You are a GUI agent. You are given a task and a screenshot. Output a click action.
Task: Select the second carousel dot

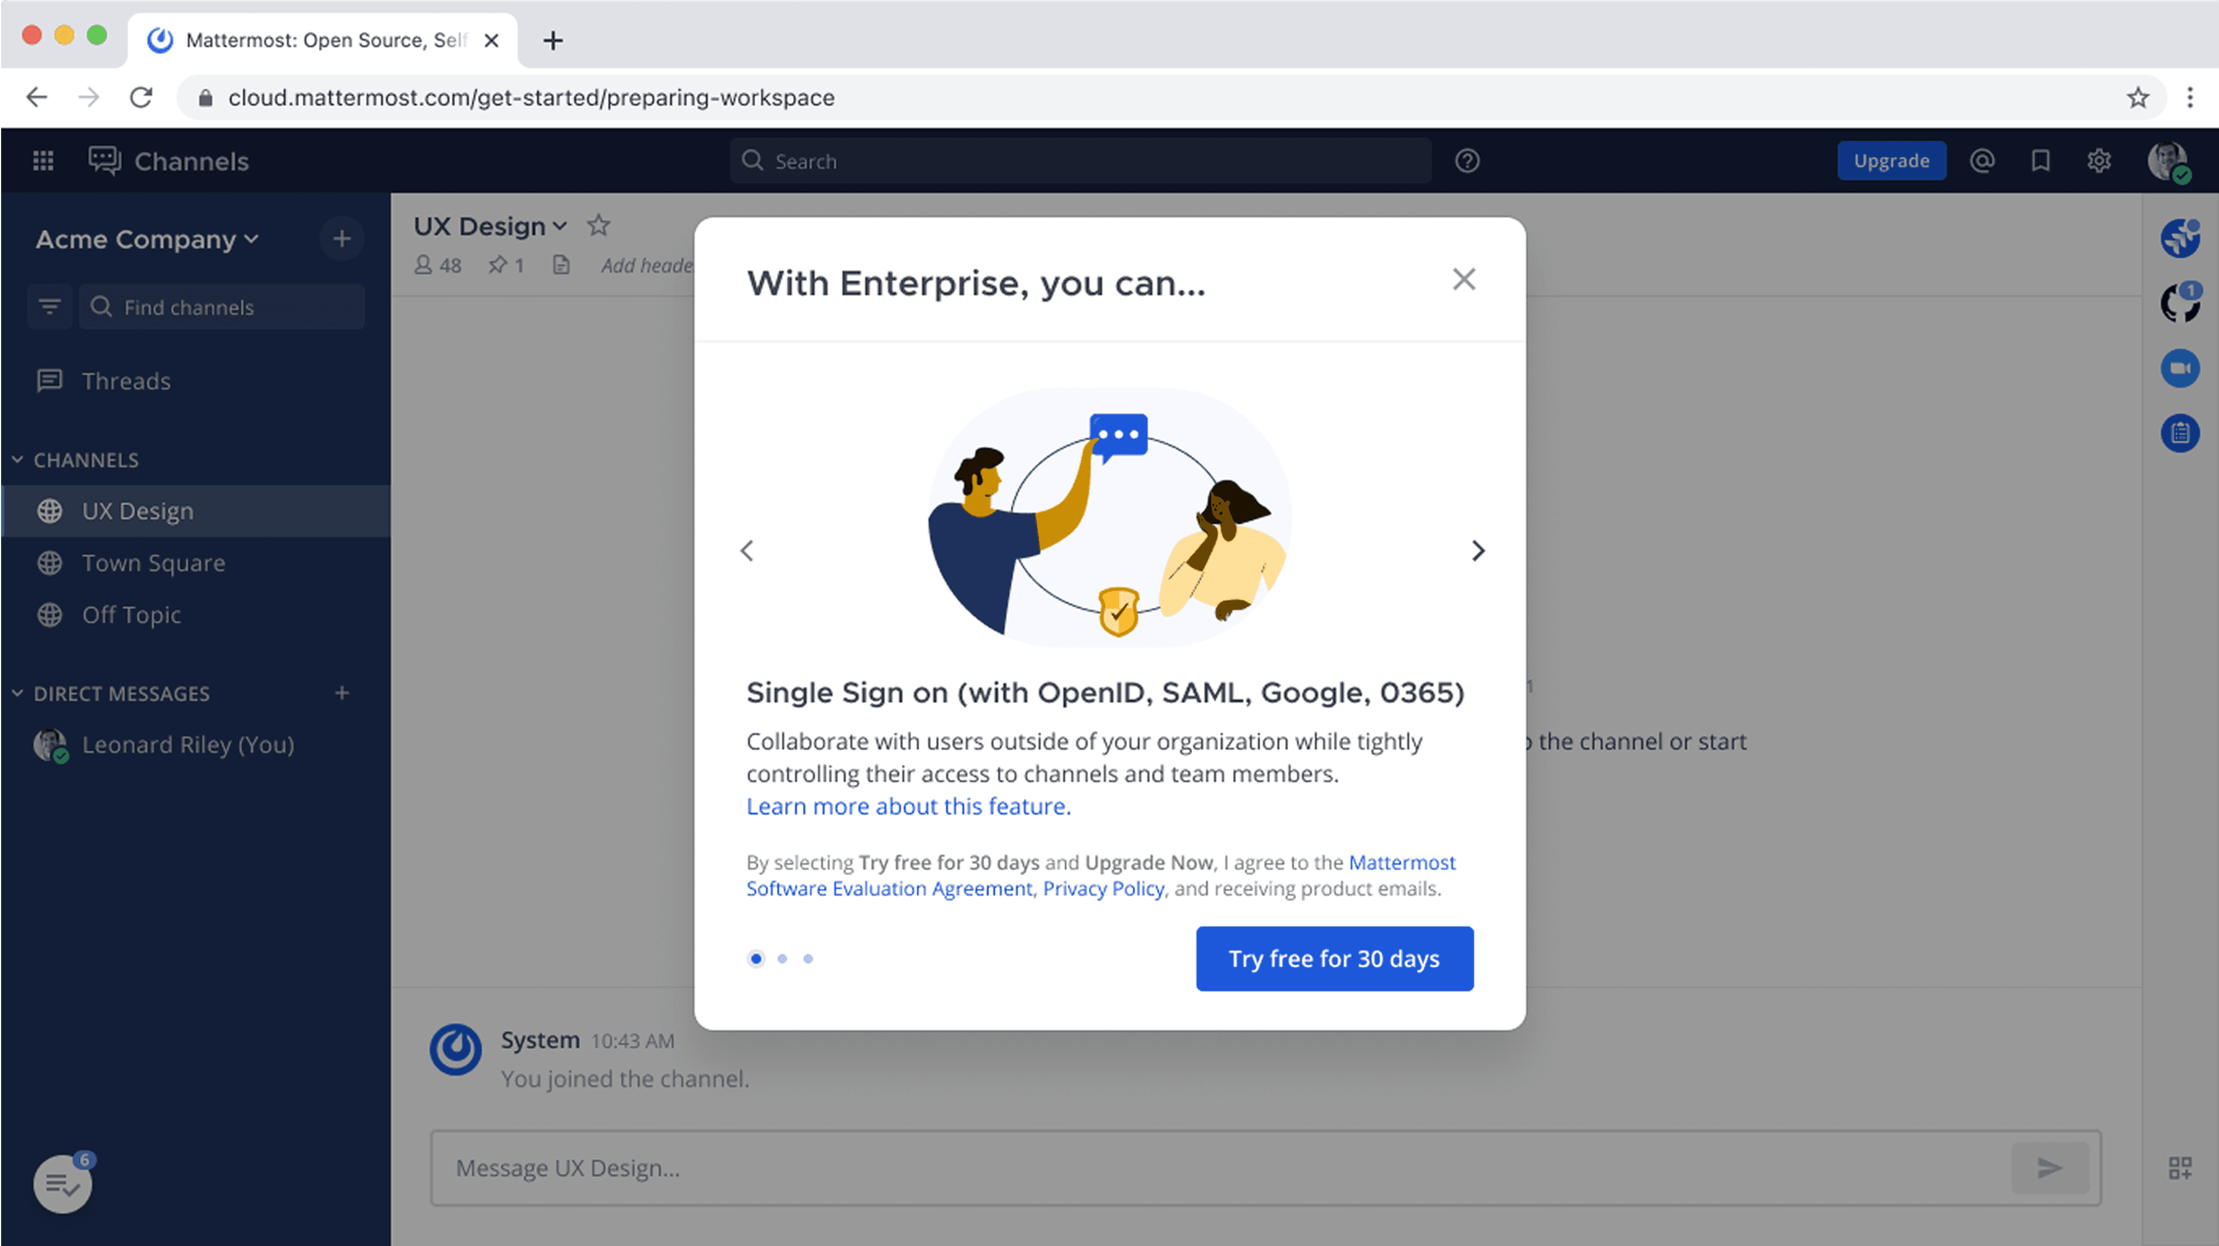[782, 958]
